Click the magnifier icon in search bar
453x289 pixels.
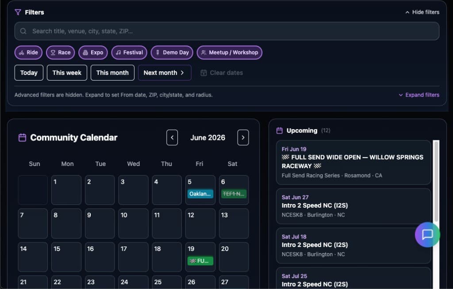pos(23,31)
